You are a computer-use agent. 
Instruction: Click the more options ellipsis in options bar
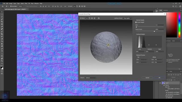click(65, 6)
